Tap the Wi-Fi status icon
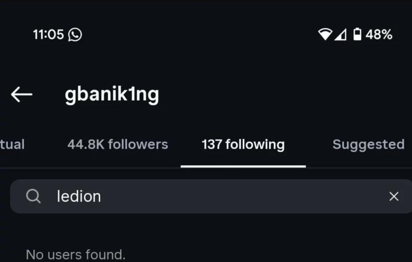This screenshot has width=412, height=262. tap(325, 35)
